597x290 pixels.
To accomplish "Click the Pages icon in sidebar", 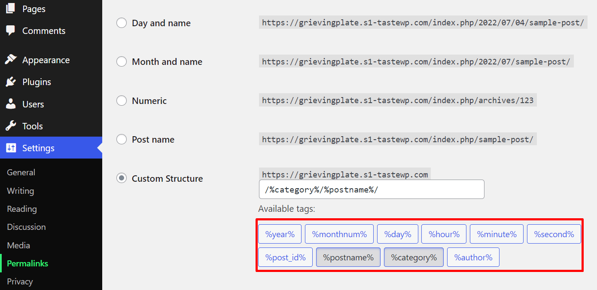I will (x=11, y=8).
